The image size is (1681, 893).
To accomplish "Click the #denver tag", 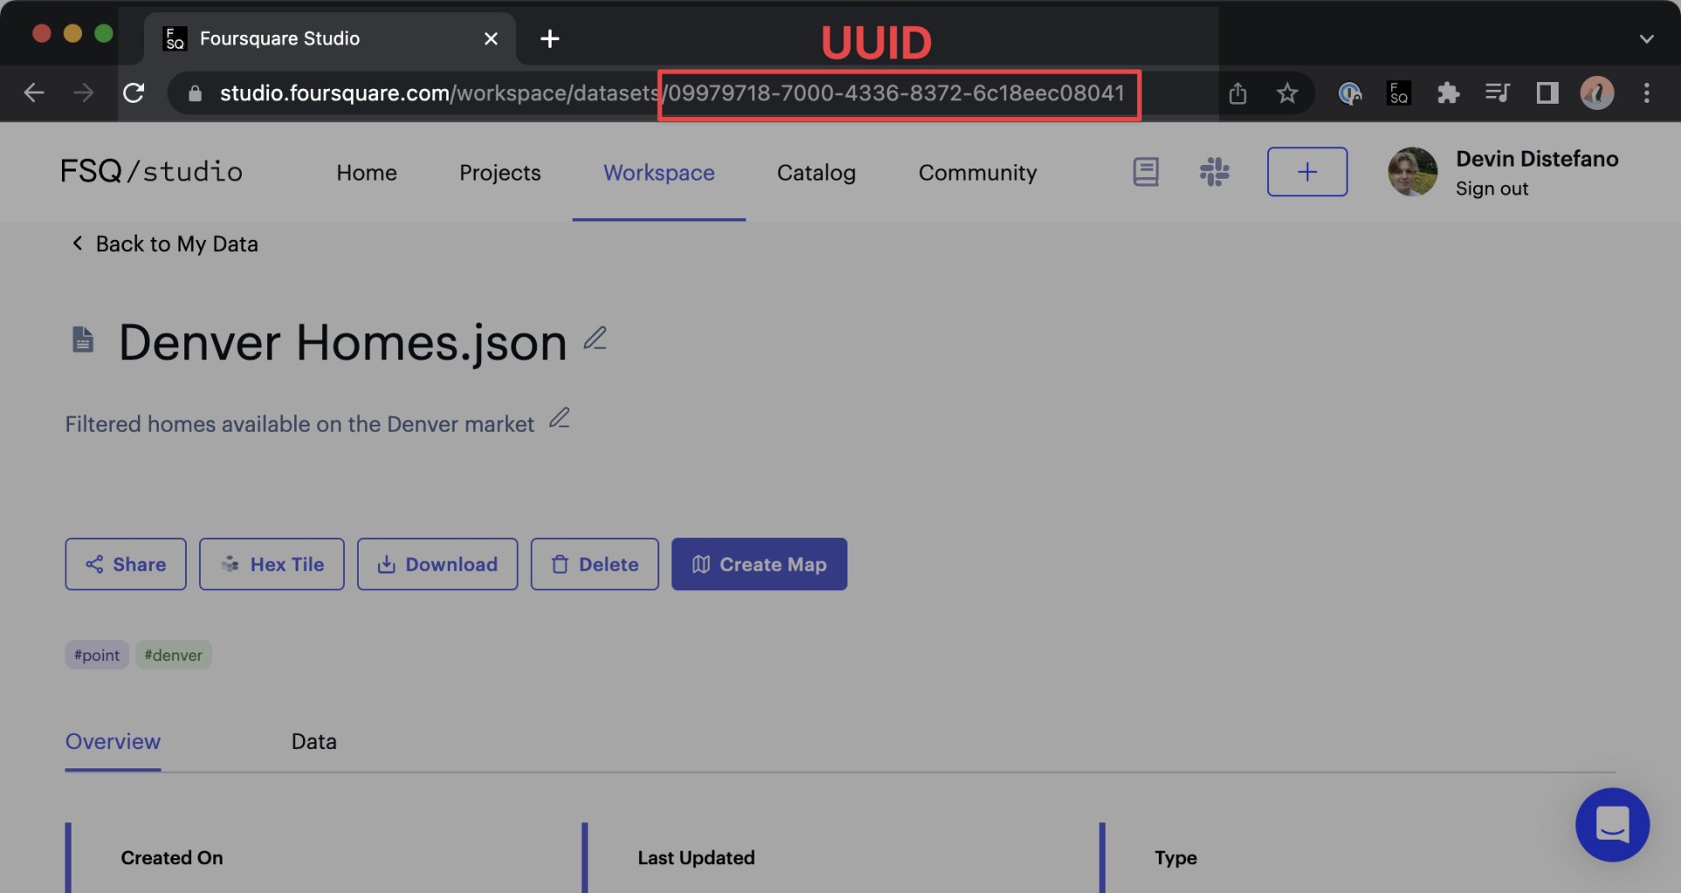I will (174, 655).
